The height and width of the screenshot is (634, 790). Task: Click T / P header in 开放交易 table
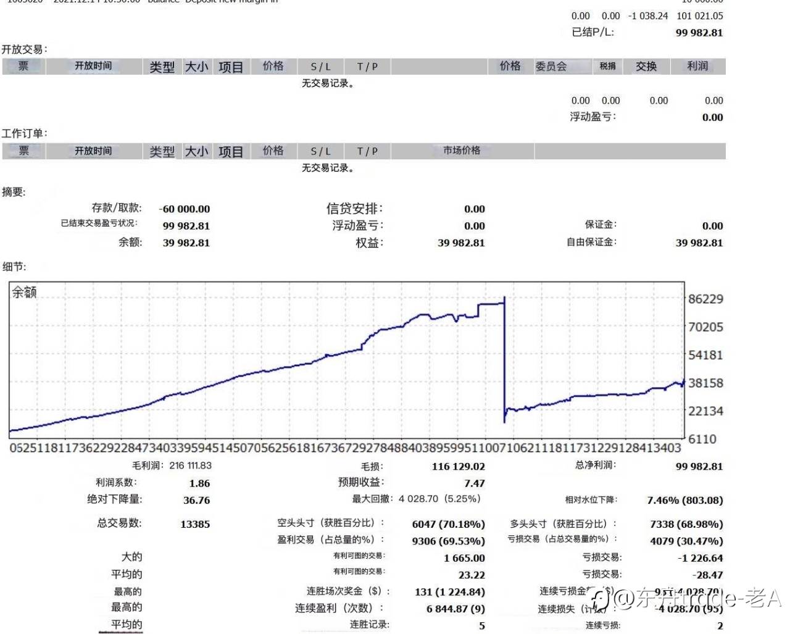tap(367, 67)
